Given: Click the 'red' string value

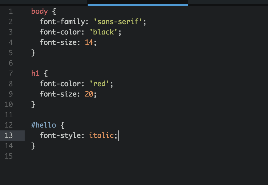Looking at the screenshot, I should coord(99,84).
